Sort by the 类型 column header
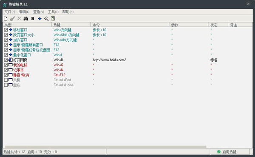Viewport: 255px width, 157px height. coord(27,25)
